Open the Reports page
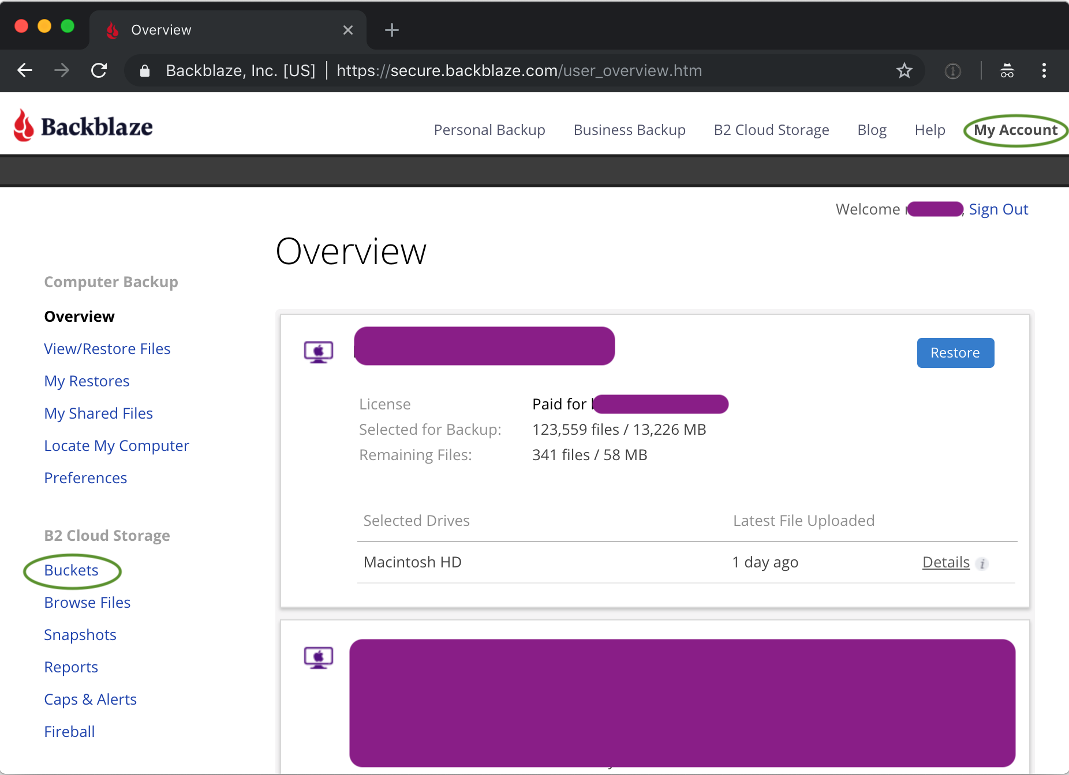Viewport: 1069px width, 775px height. coord(71,667)
